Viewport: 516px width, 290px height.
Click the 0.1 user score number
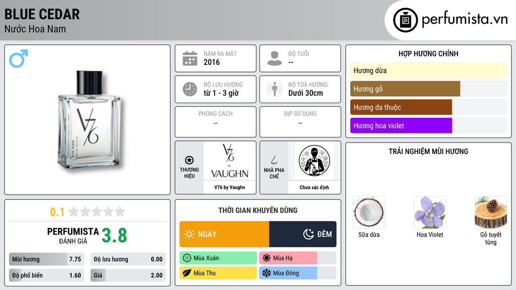57,212
